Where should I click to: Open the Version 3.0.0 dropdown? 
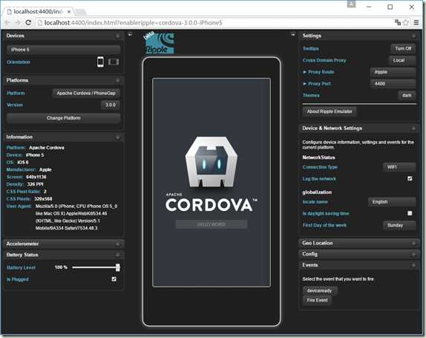111,105
